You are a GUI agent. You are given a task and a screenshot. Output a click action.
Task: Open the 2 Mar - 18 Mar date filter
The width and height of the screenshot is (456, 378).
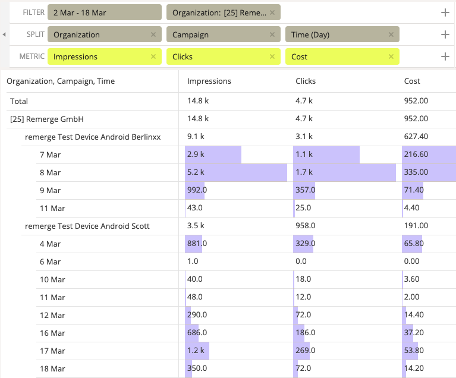click(x=104, y=12)
